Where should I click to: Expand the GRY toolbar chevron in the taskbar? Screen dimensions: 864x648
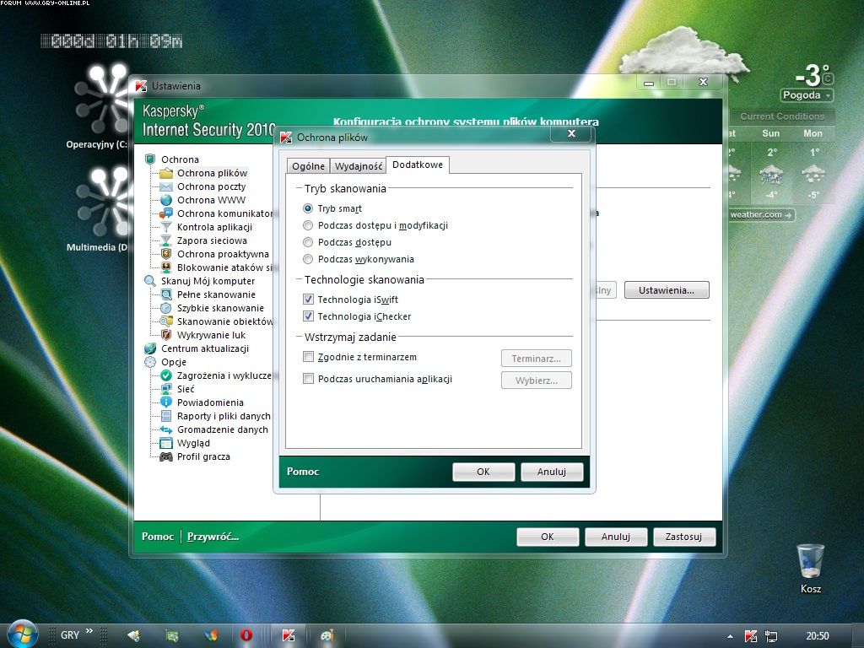[x=89, y=631]
